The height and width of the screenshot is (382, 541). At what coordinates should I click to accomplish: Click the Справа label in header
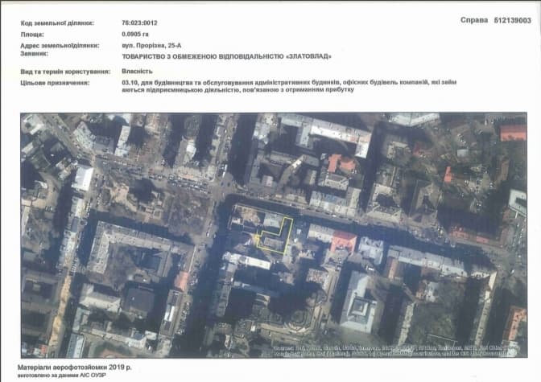[474, 21]
